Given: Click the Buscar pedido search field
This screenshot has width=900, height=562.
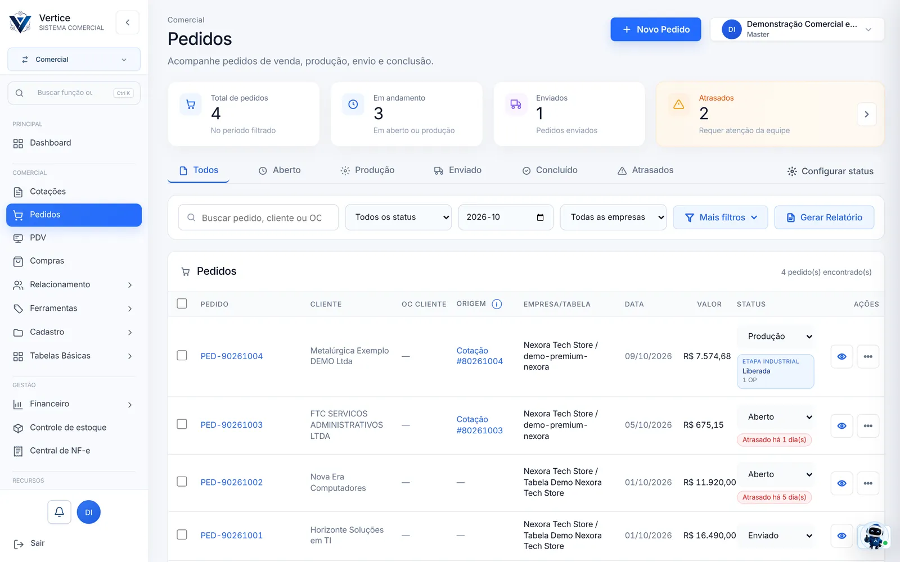Looking at the screenshot, I should click(x=258, y=217).
